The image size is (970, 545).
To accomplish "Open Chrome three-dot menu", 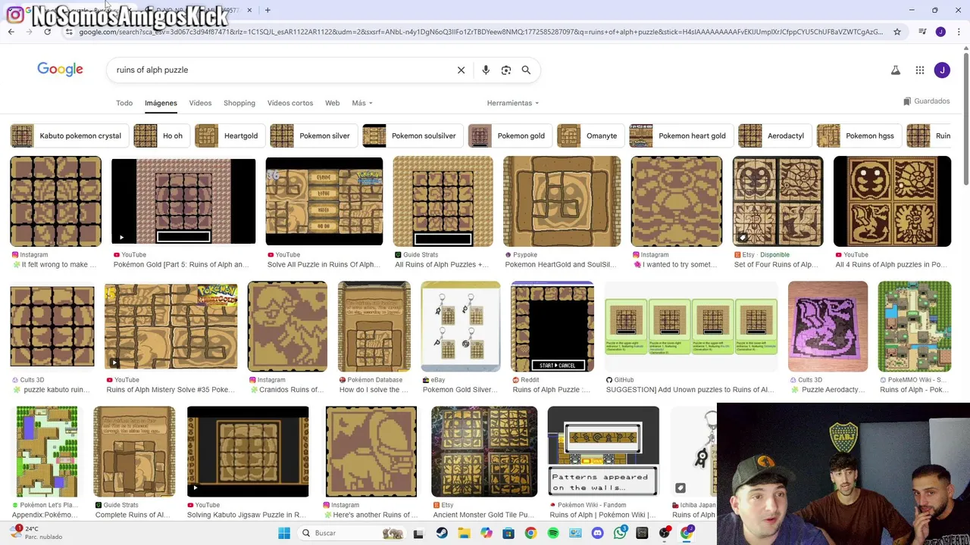I will coord(959,32).
